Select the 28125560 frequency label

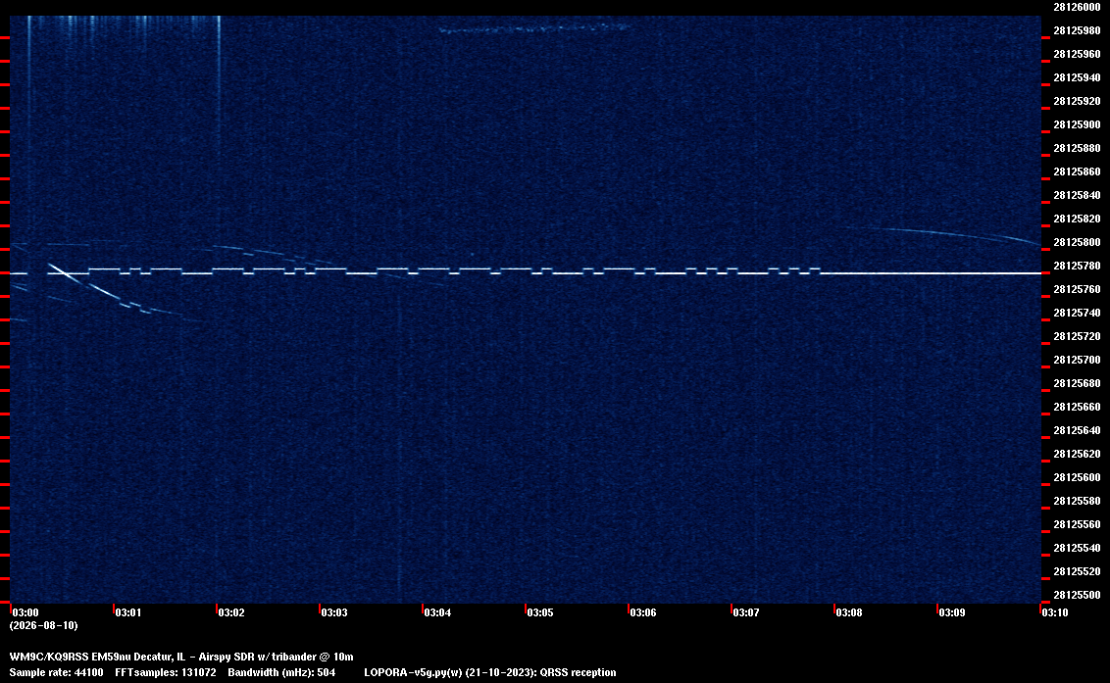point(1077,523)
